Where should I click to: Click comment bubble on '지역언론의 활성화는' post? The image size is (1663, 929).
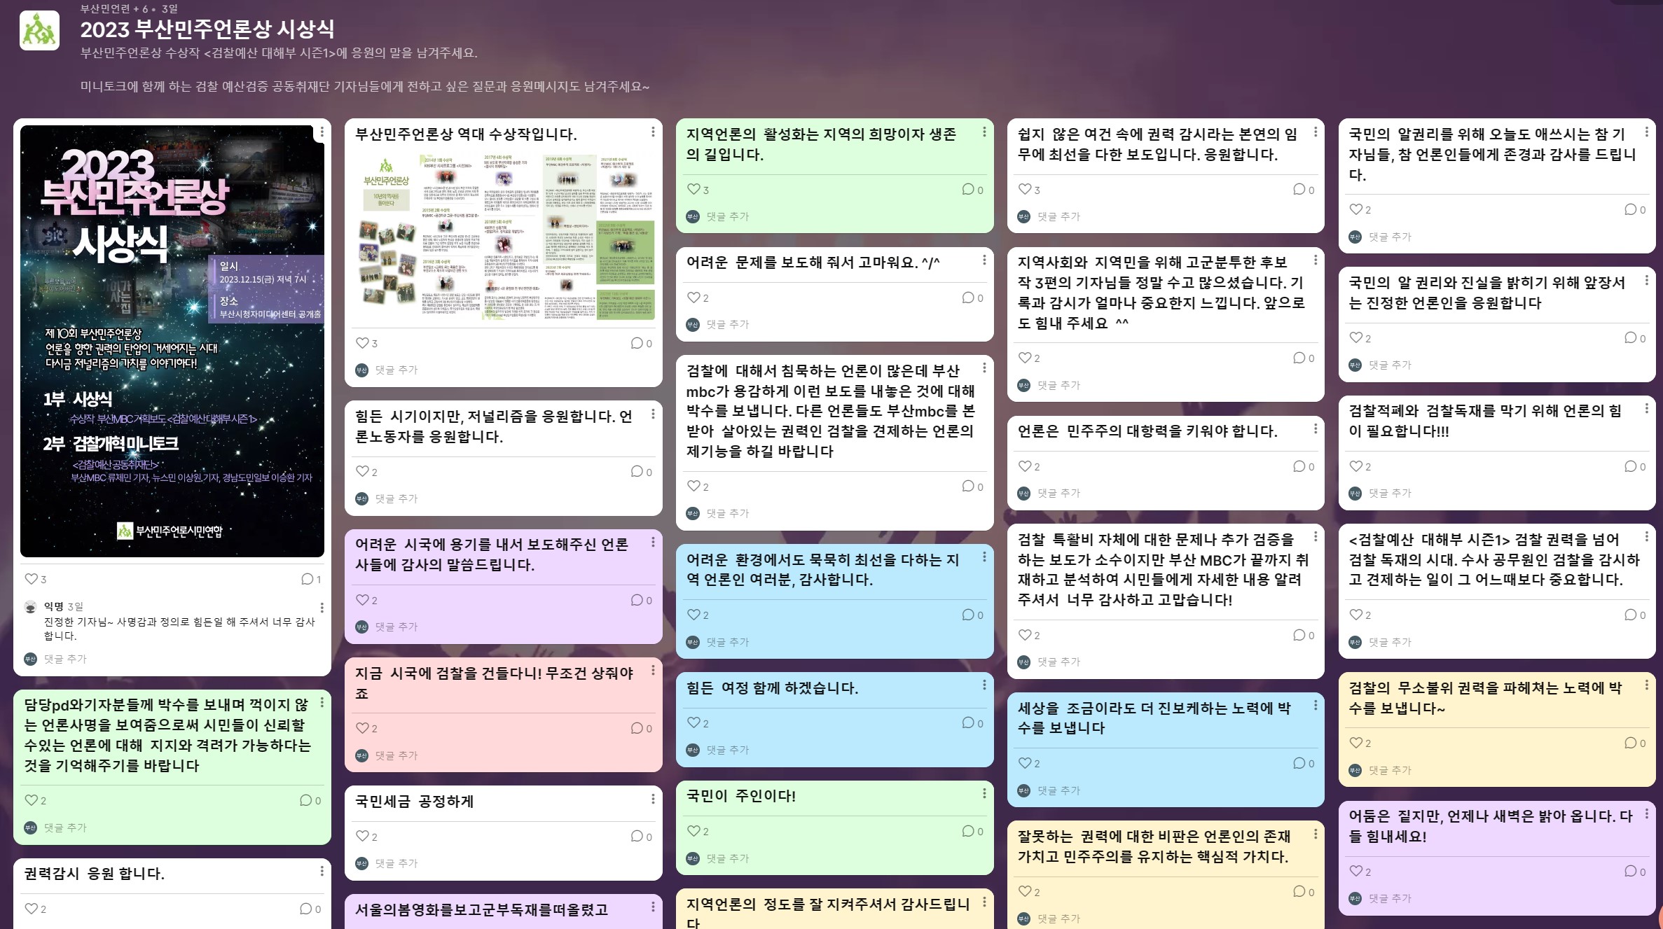968,189
